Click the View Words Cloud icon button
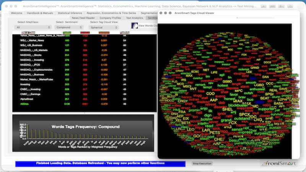Image resolution: width=306 pixels, height=172 pixels. click(135, 26)
